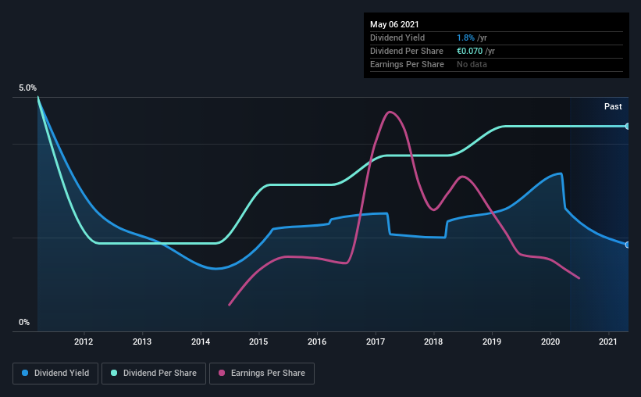This screenshot has height=397, width=641.
Task: Toggle the Dividend Per Share legend button
Action: click(154, 374)
